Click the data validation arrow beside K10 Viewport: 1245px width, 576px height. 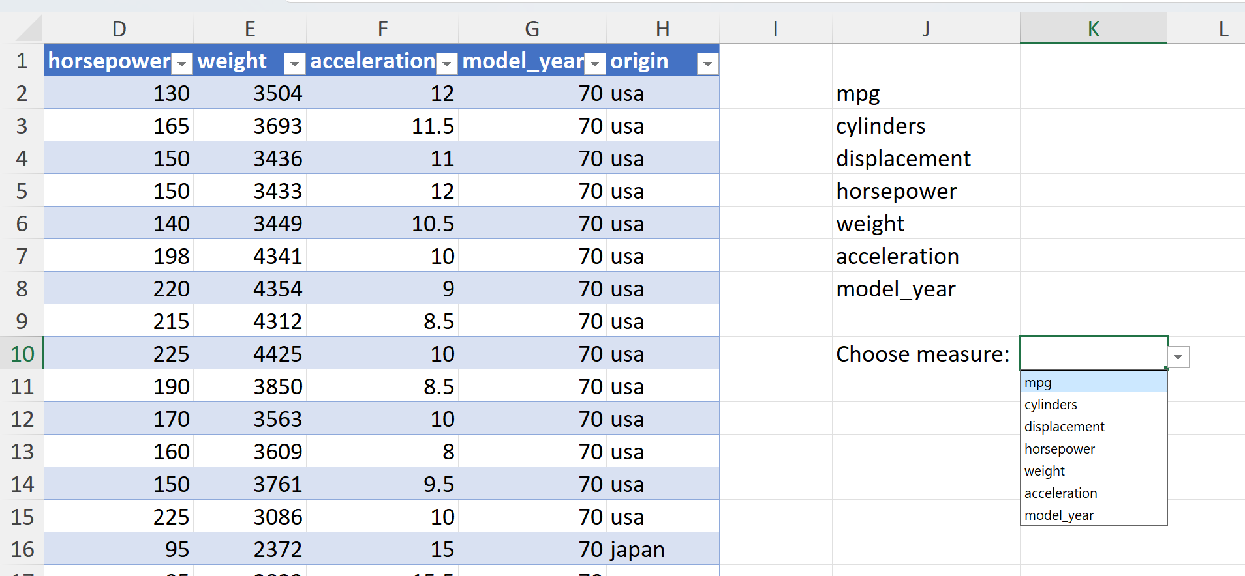coord(1178,357)
